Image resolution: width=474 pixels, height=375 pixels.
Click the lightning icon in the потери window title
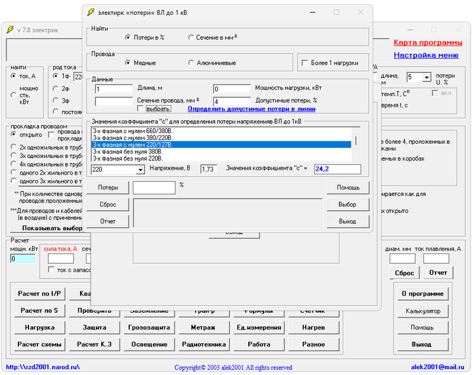pyautogui.click(x=91, y=12)
